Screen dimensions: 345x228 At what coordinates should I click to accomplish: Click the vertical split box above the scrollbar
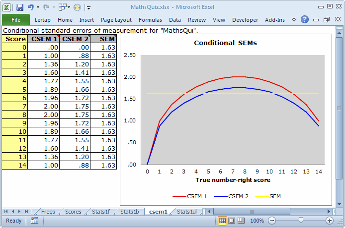339,28
